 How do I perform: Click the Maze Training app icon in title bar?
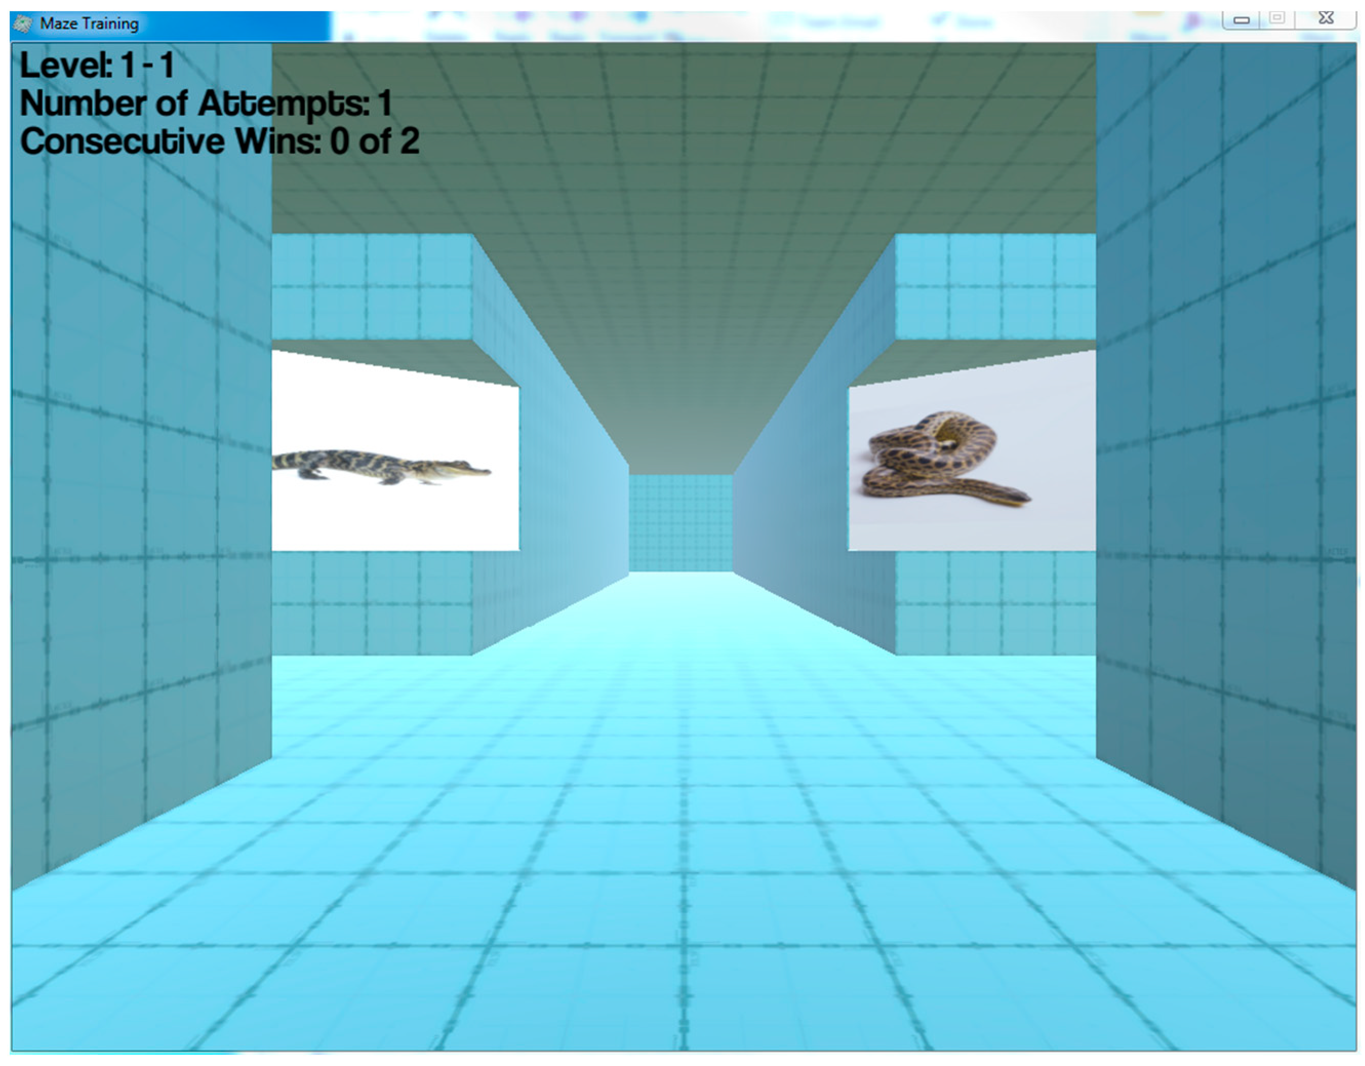[24, 24]
